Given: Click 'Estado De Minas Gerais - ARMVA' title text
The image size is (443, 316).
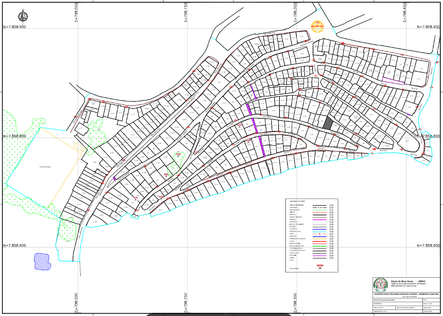Looking at the screenshot, I should [408, 281].
